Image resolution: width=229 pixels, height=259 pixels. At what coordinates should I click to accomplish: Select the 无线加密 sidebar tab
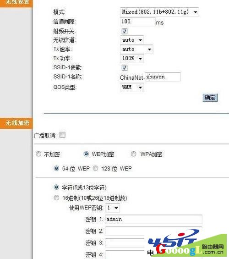point(16,123)
